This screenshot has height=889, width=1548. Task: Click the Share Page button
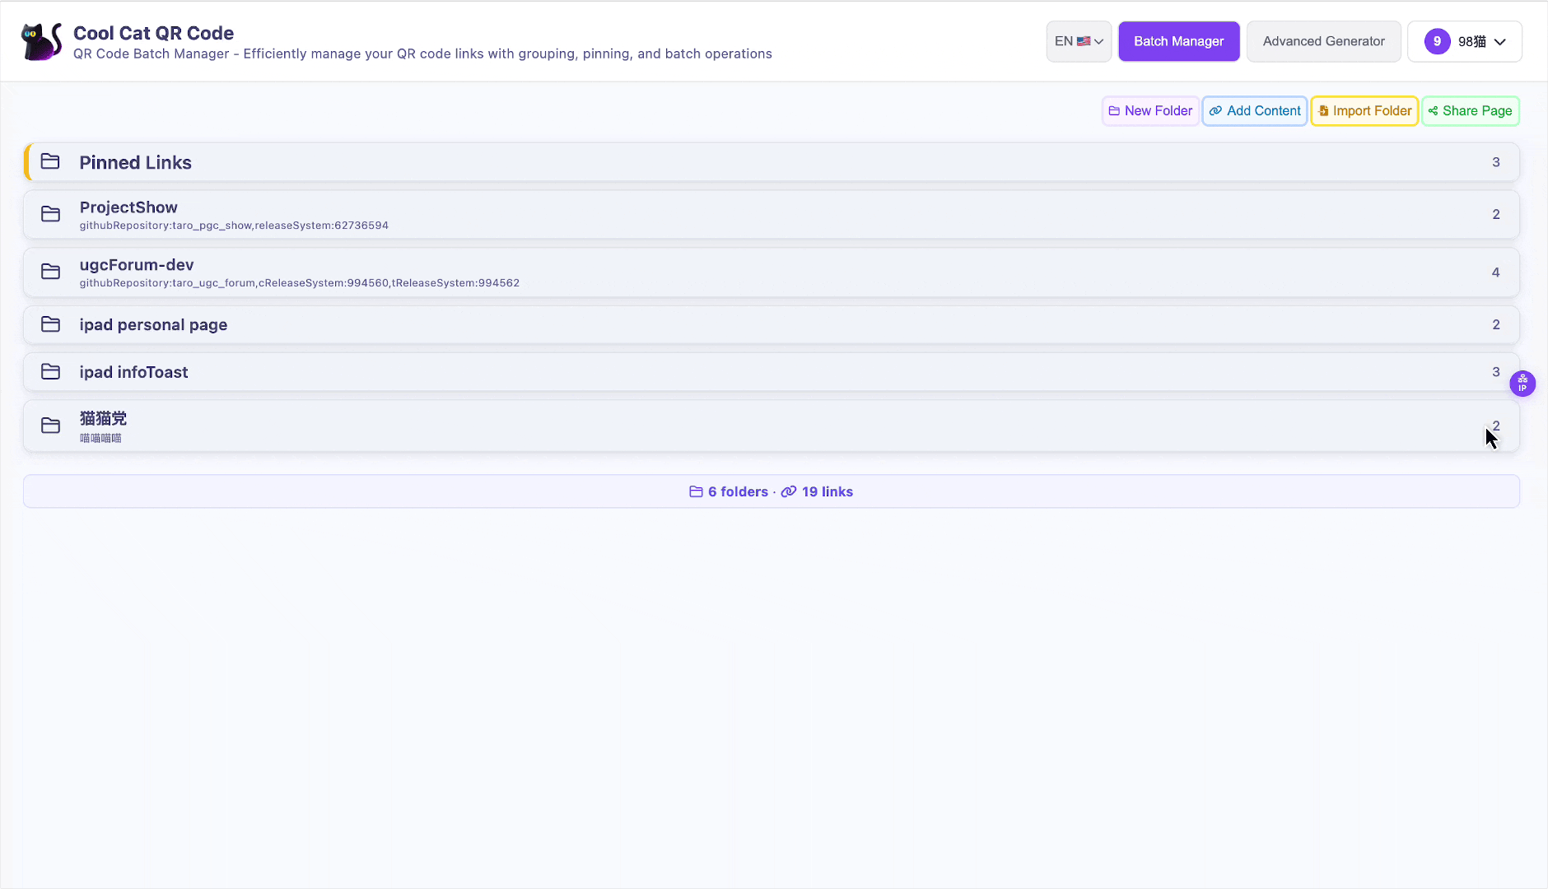pos(1470,111)
